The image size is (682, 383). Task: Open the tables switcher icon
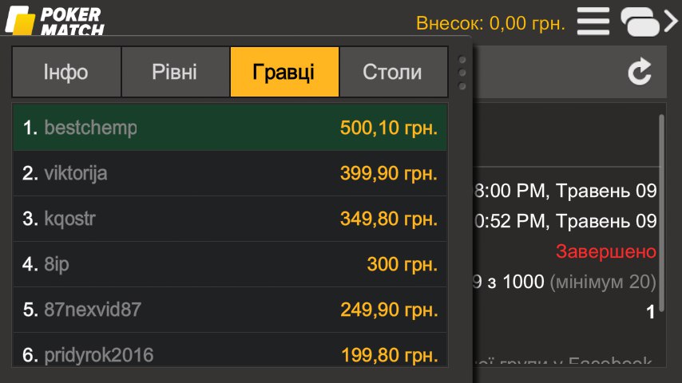(x=648, y=22)
